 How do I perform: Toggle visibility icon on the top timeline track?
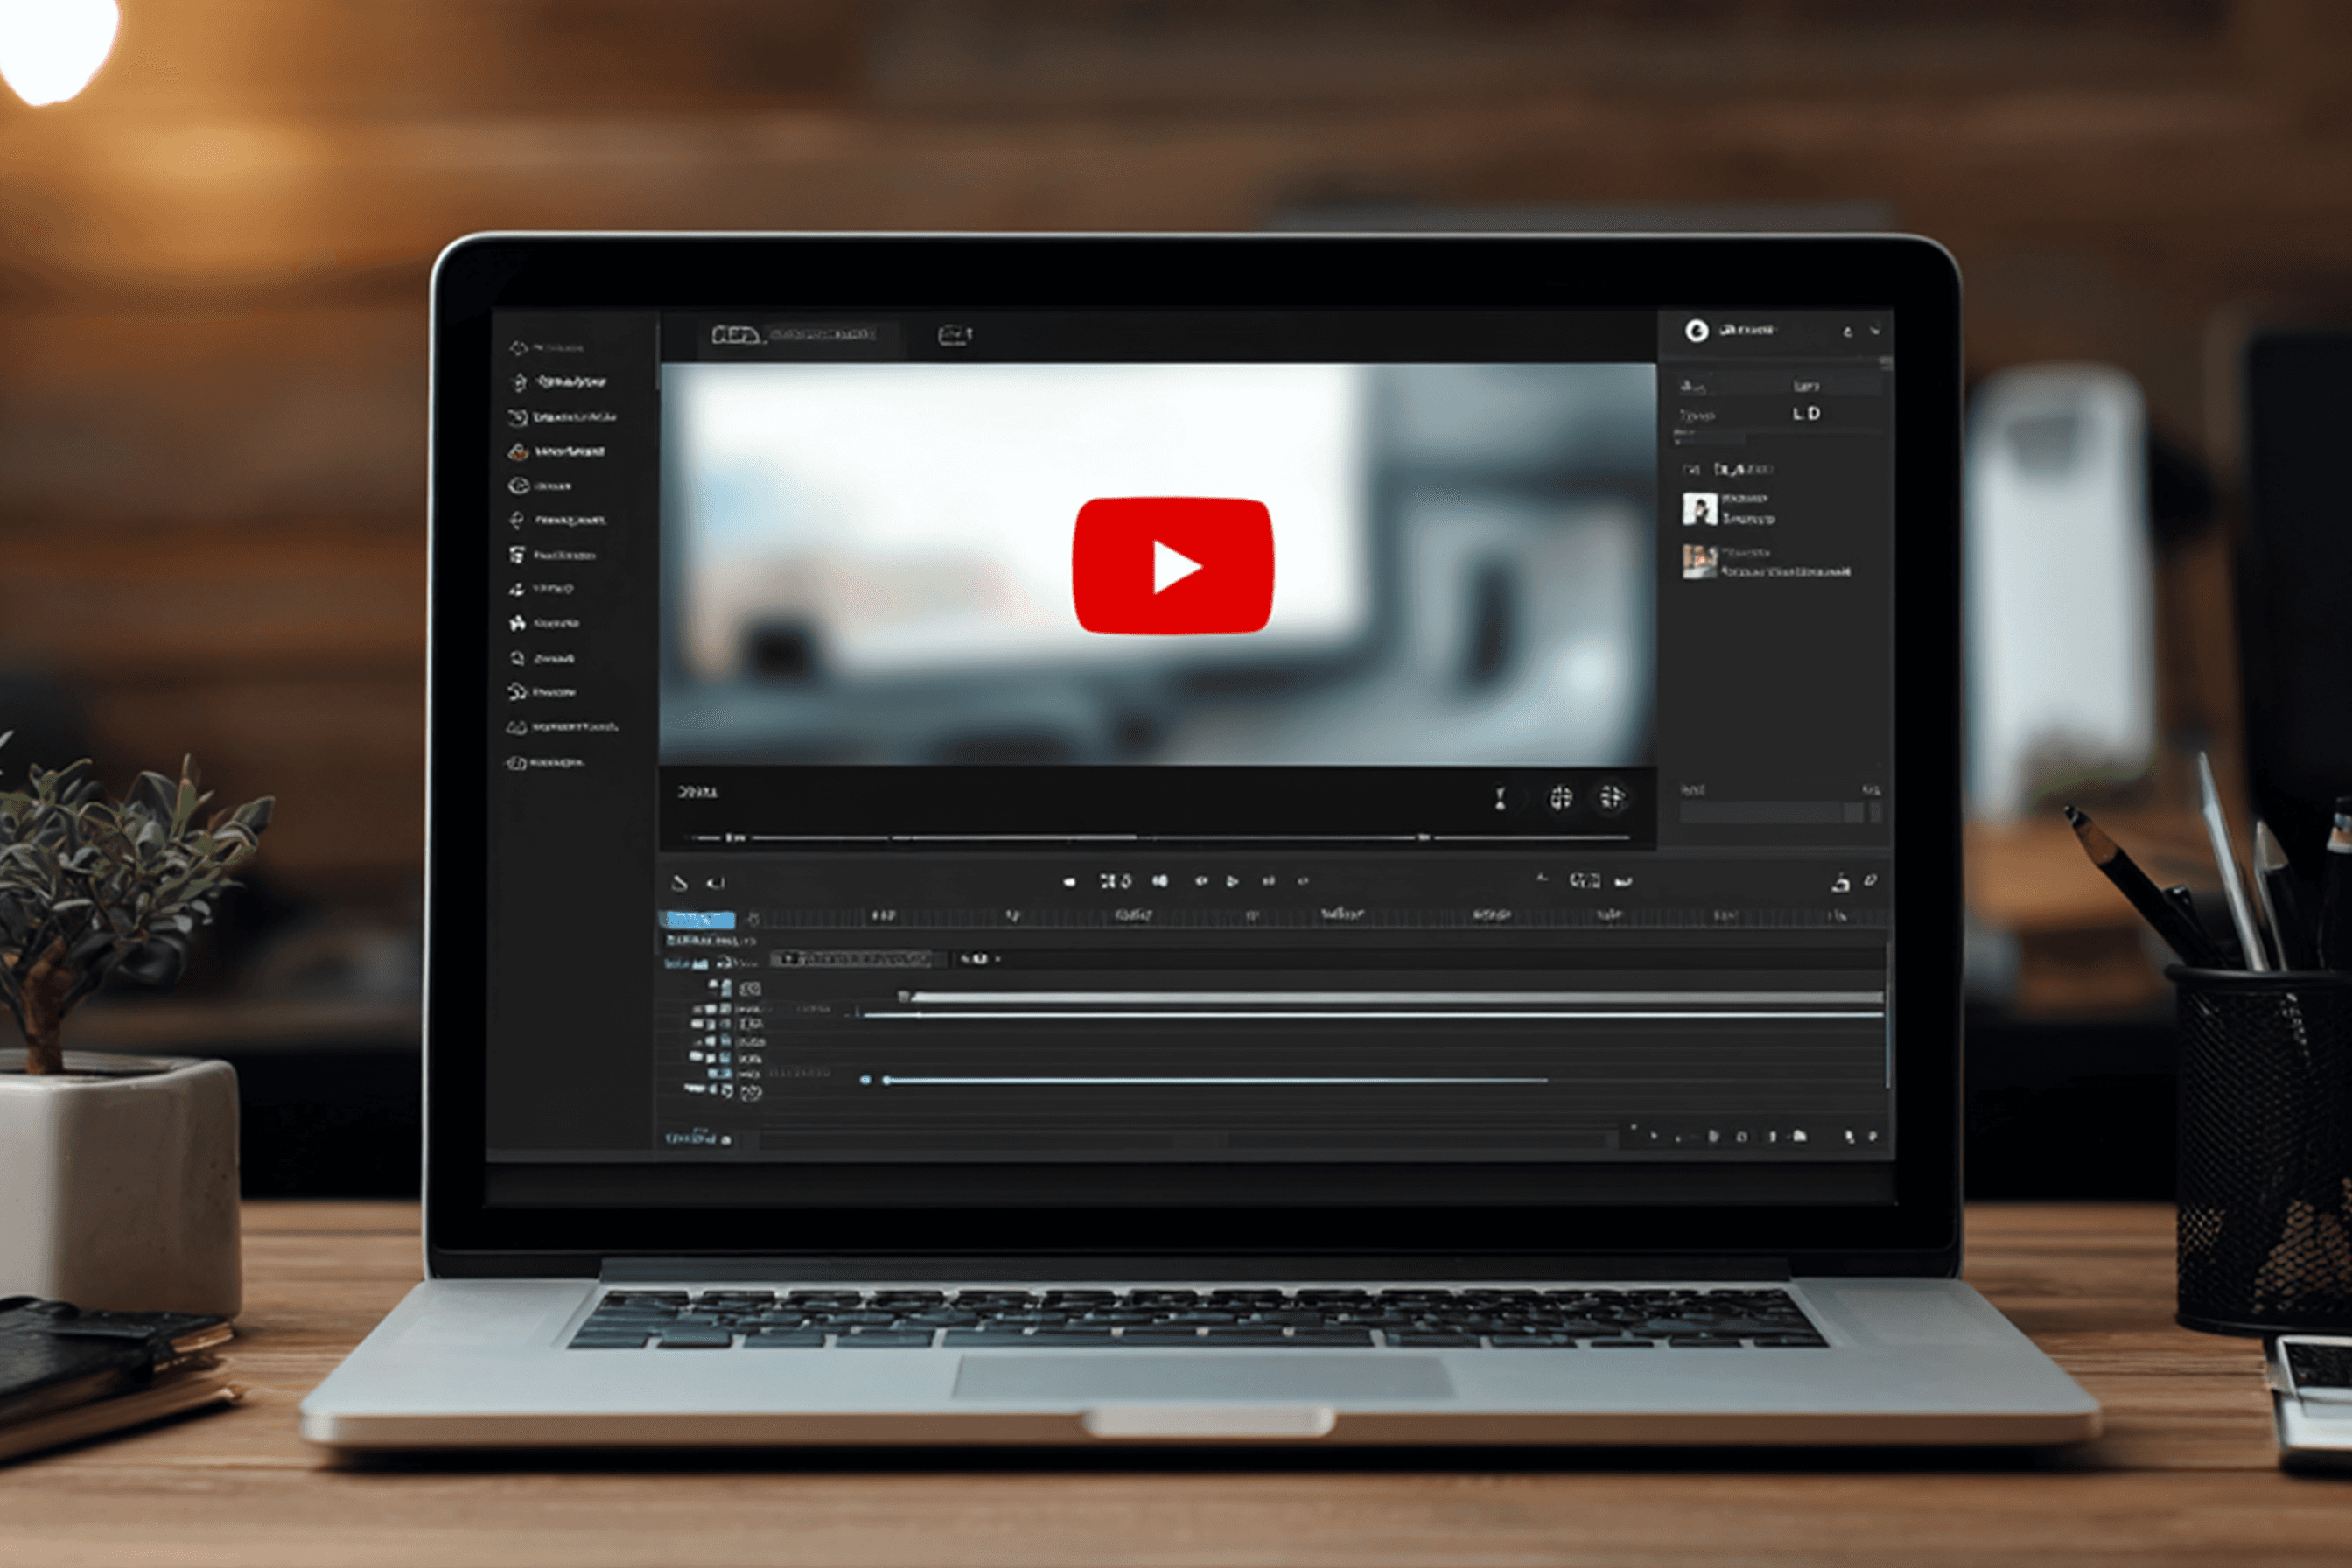click(x=750, y=989)
